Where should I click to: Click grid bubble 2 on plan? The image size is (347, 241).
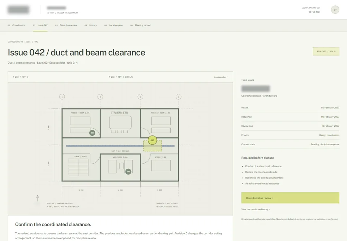[100, 97]
